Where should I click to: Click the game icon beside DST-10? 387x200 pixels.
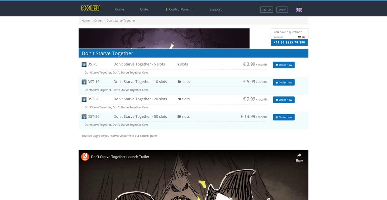[84, 82]
